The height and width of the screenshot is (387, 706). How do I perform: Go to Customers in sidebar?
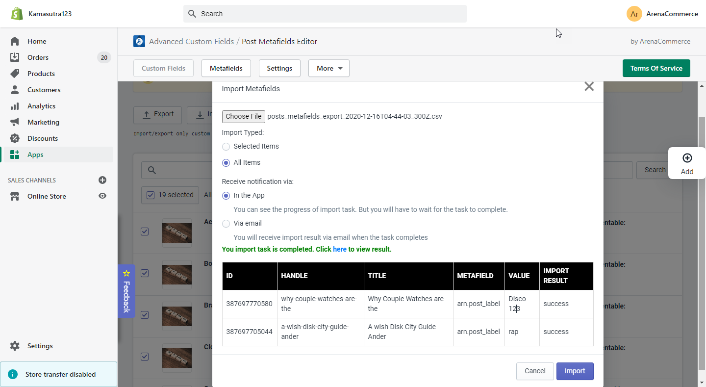click(44, 90)
